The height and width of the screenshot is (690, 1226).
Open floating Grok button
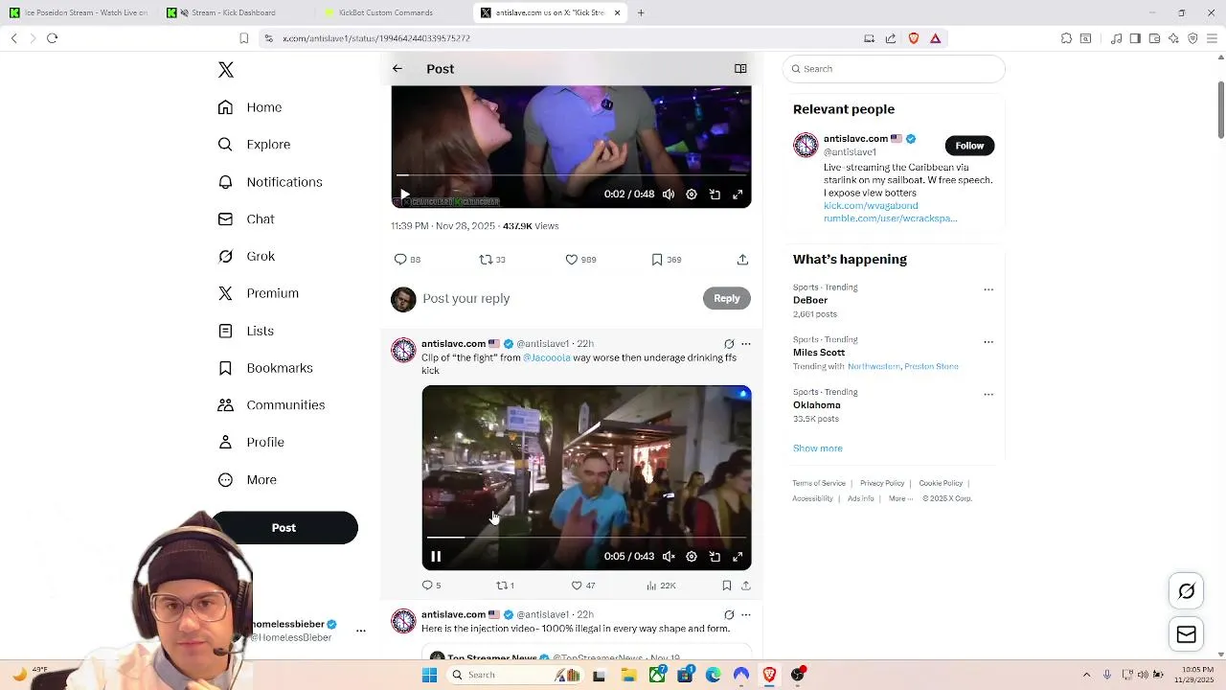click(1187, 592)
